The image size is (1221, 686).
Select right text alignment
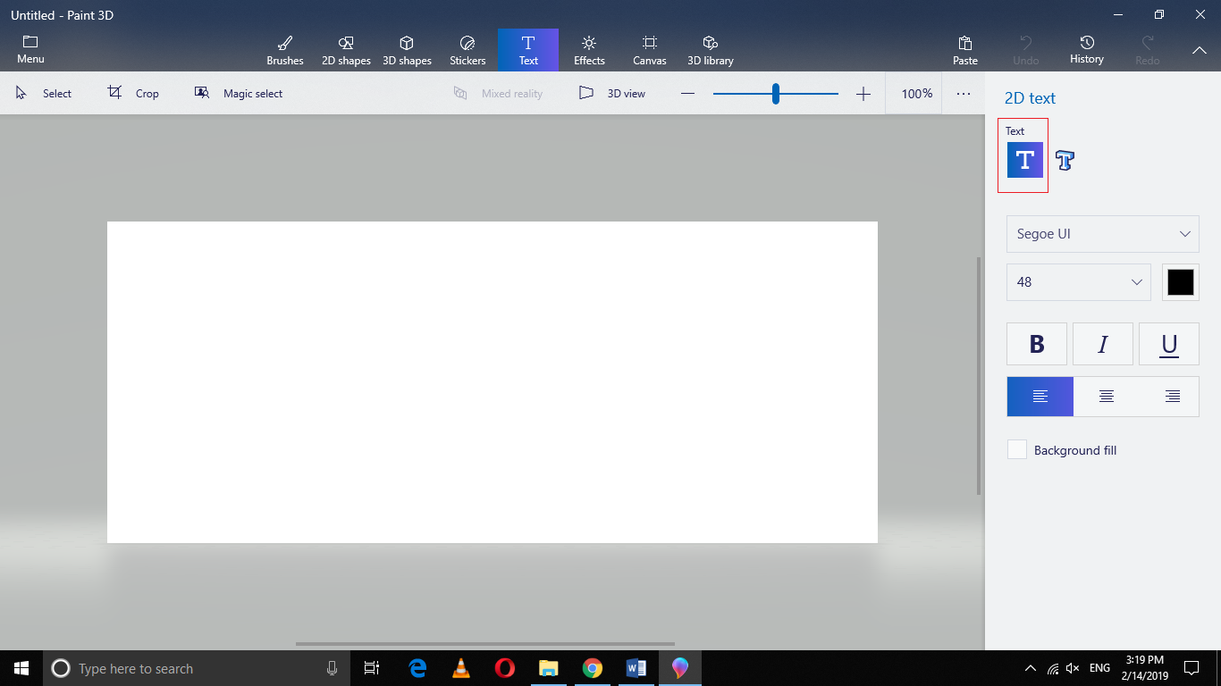point(1172,396)
